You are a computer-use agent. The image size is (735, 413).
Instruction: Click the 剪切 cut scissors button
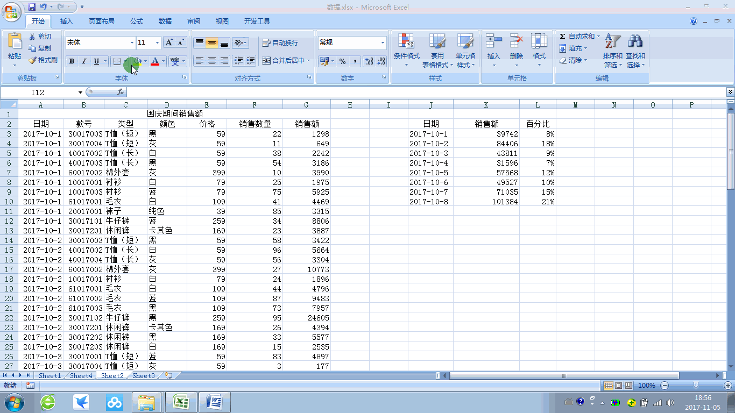point(40,37)
